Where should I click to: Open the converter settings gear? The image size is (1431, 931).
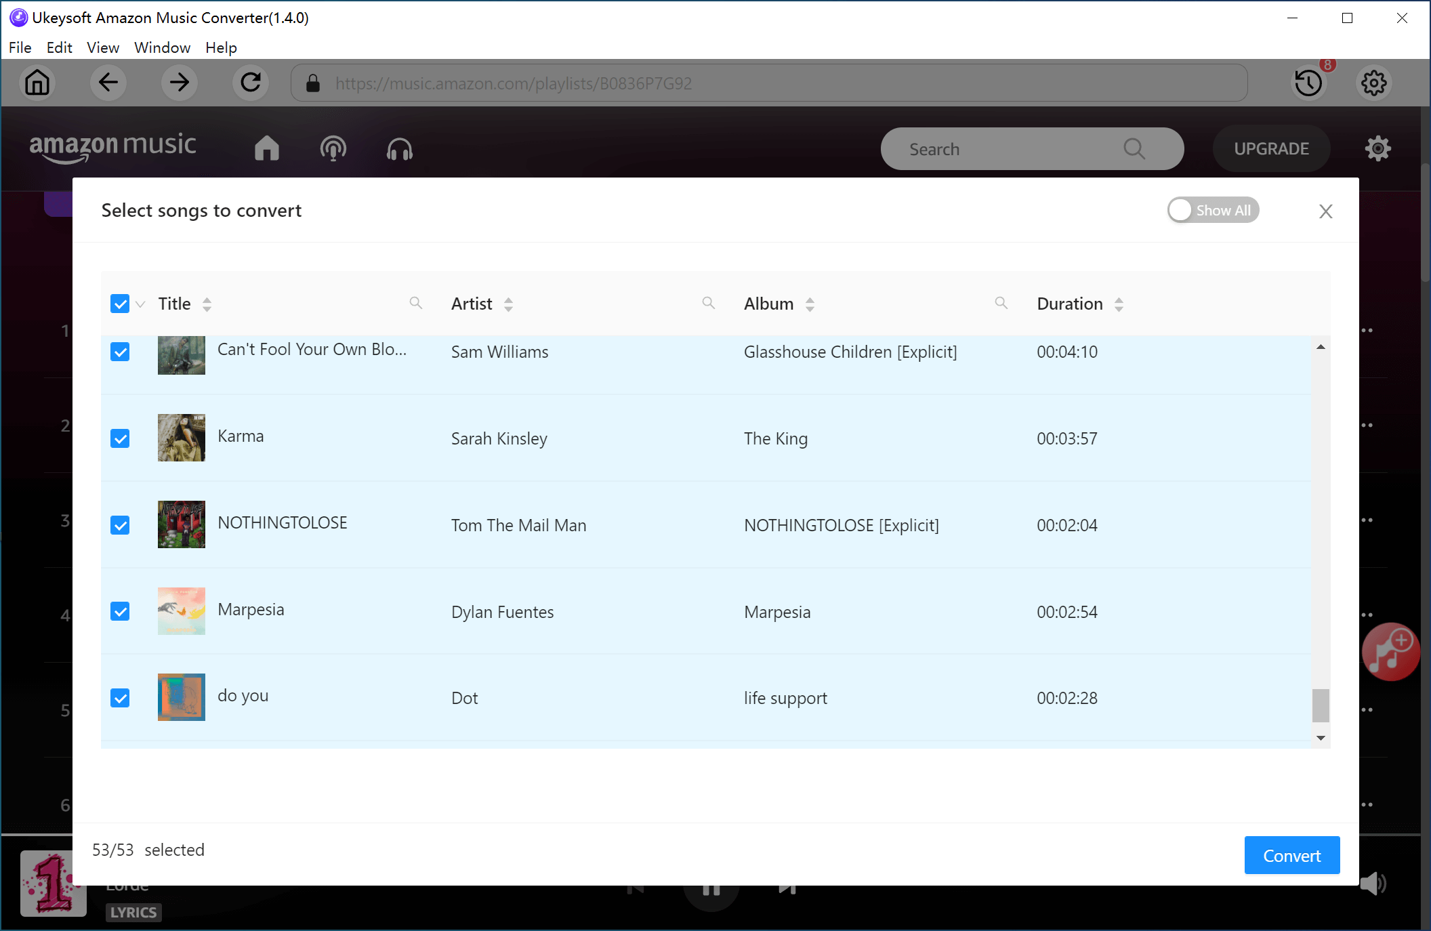tap(1374, 83)
